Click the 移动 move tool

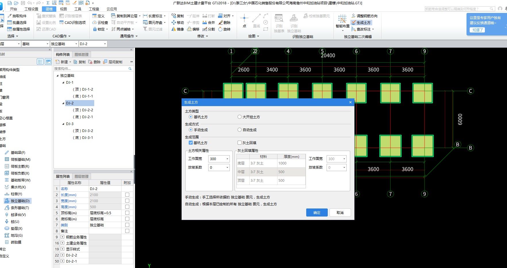coord(178,22)
